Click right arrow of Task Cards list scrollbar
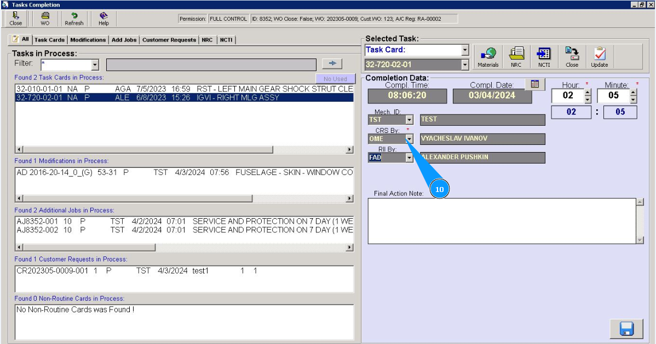 tap(349, 149)
